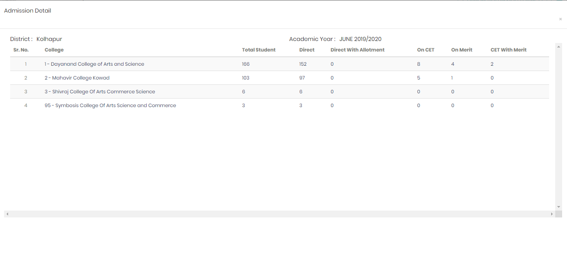Click On Merit value 1 for Mahavir

[452, 78]
